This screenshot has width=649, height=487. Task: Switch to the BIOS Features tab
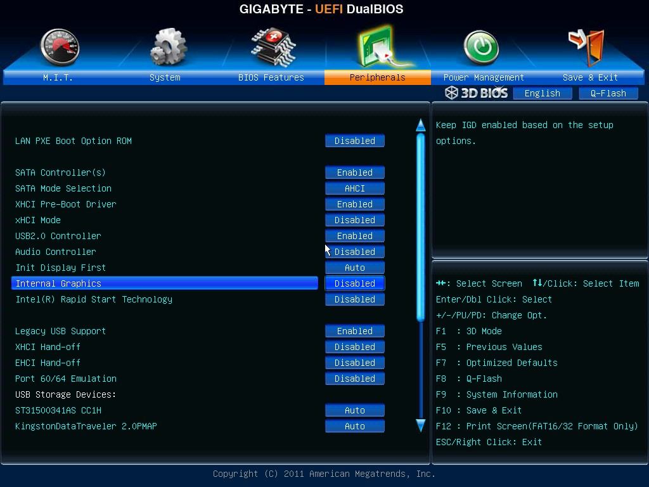pyautogui.click(x=271, y=77)
